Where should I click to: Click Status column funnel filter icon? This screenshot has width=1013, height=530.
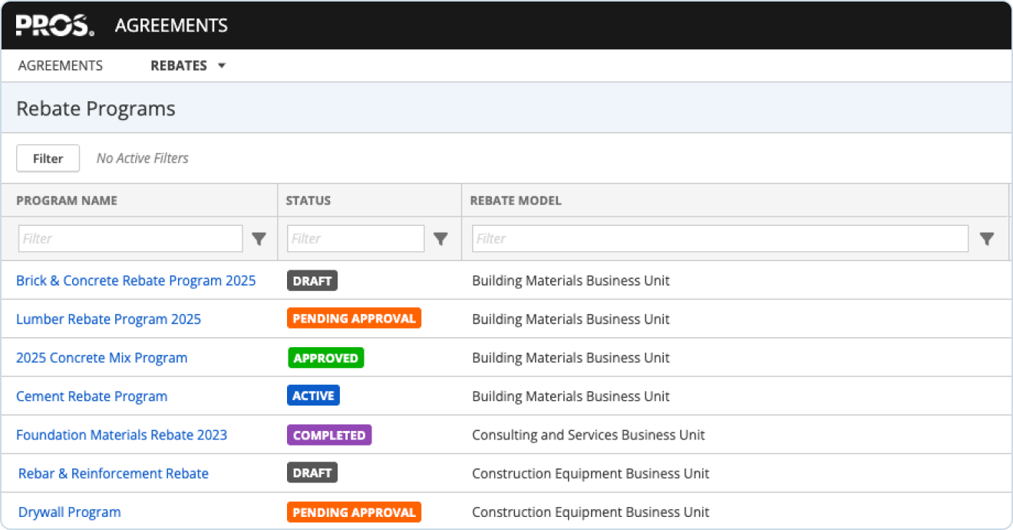pyautogui.click(x=441, y=239)
